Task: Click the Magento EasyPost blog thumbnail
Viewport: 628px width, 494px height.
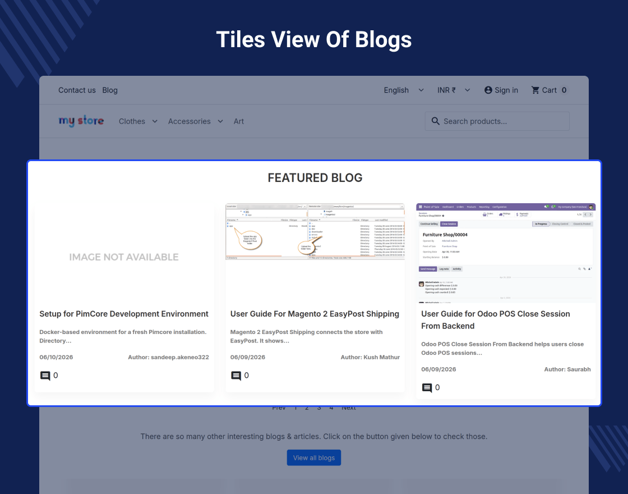Action: click(315, 232)
